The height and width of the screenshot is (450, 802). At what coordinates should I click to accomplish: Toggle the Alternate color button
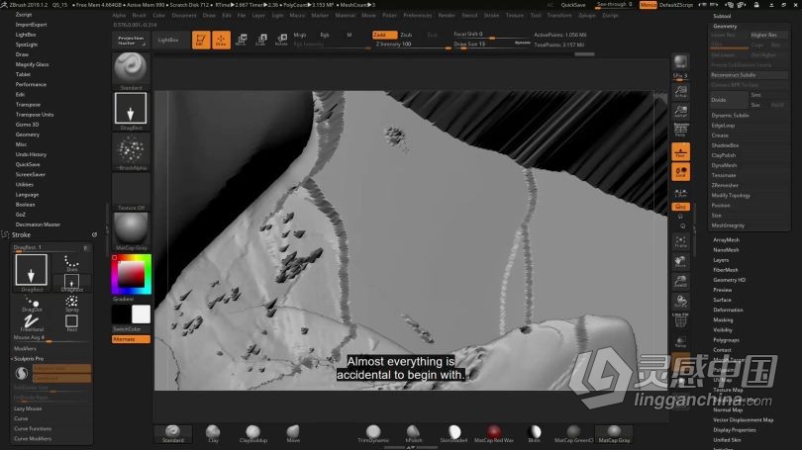131,339
